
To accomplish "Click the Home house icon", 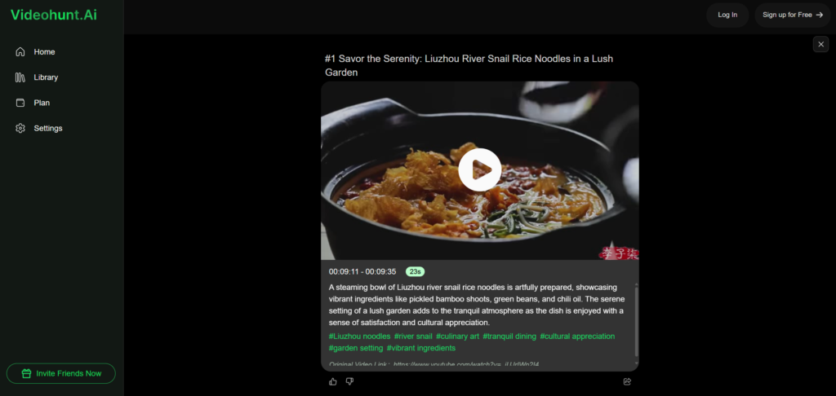I will [x=20, y=51].
